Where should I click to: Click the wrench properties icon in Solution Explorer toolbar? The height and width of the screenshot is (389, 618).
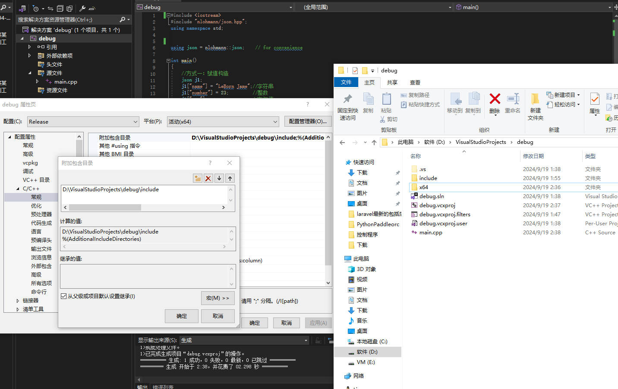82,8
